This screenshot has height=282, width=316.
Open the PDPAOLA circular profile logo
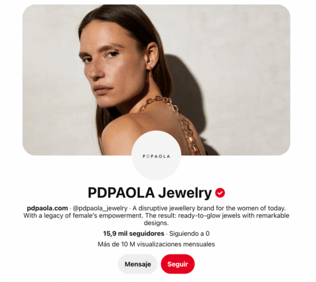(156, 155)
